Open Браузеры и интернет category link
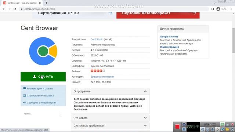 pyautogui.click(x=102, y=77)
